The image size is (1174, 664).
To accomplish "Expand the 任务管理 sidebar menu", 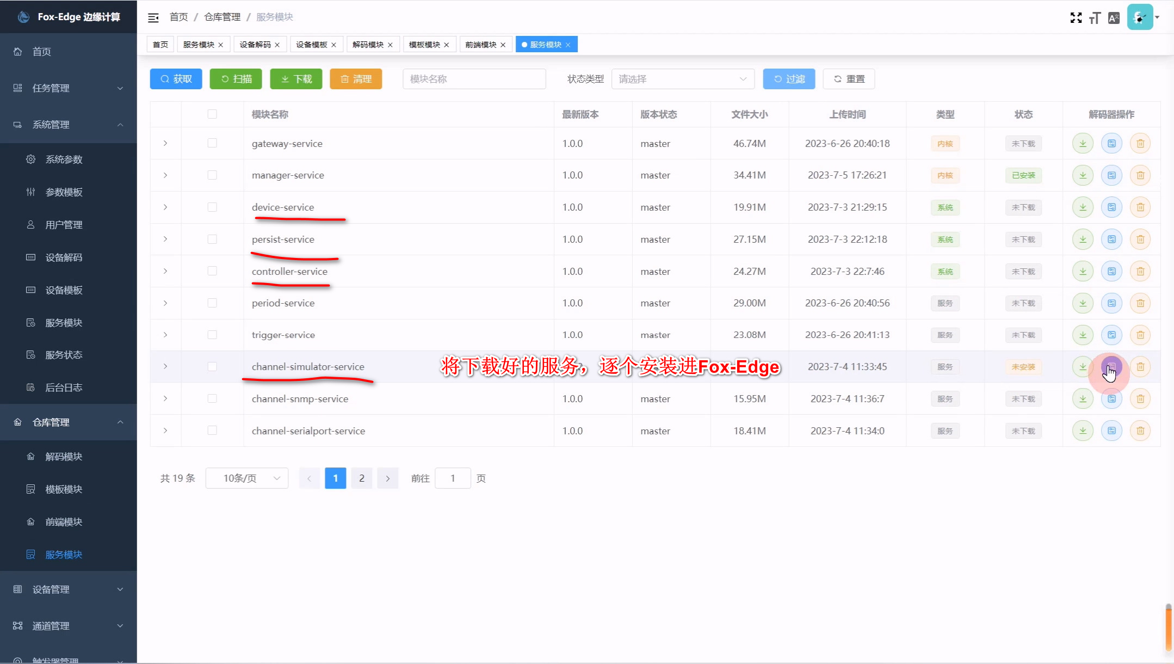I will pyautogui.click(x=69, y=88).
